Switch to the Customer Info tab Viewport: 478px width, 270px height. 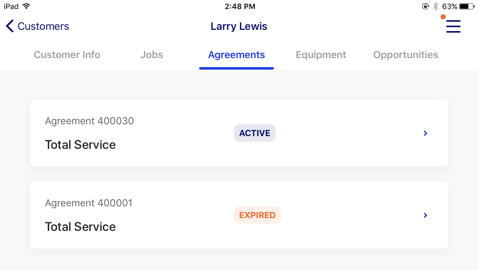(67, 55)
